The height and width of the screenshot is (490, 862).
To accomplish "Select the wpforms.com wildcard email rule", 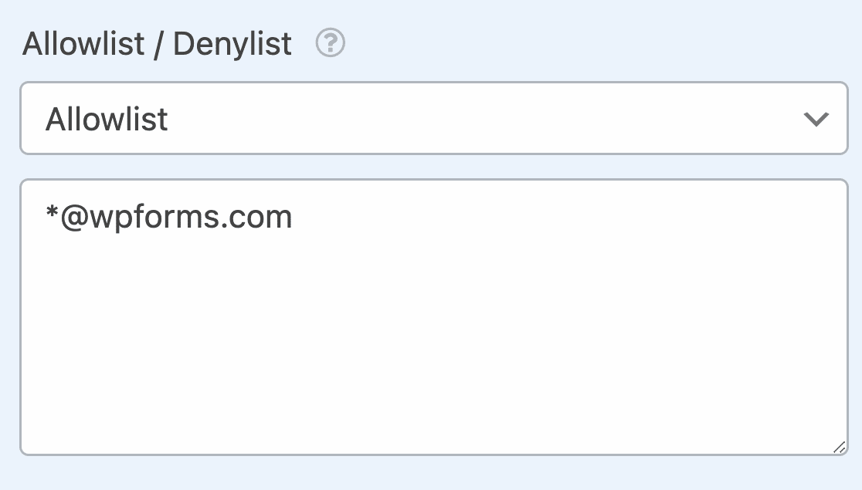I will [168, 217].
